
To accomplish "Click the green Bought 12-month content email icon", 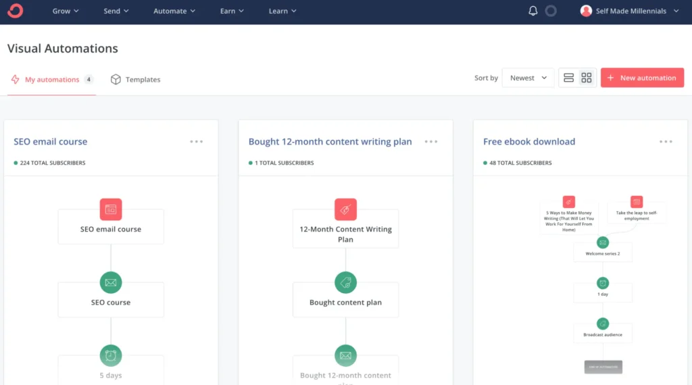I will pyautogui.click(x=345, y=355).
